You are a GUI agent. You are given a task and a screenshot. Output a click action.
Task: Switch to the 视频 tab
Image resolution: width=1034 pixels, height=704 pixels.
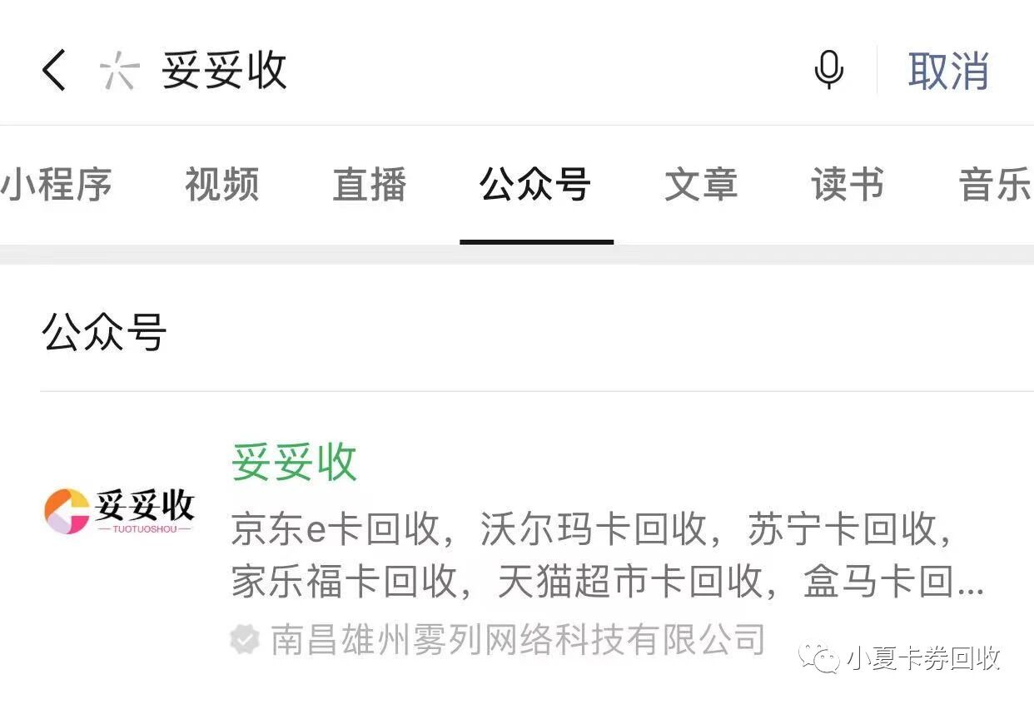tap(221, 184)
